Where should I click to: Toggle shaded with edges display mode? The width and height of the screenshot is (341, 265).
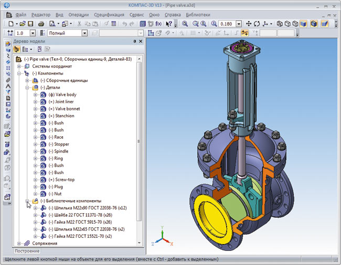tap(314, 24)
